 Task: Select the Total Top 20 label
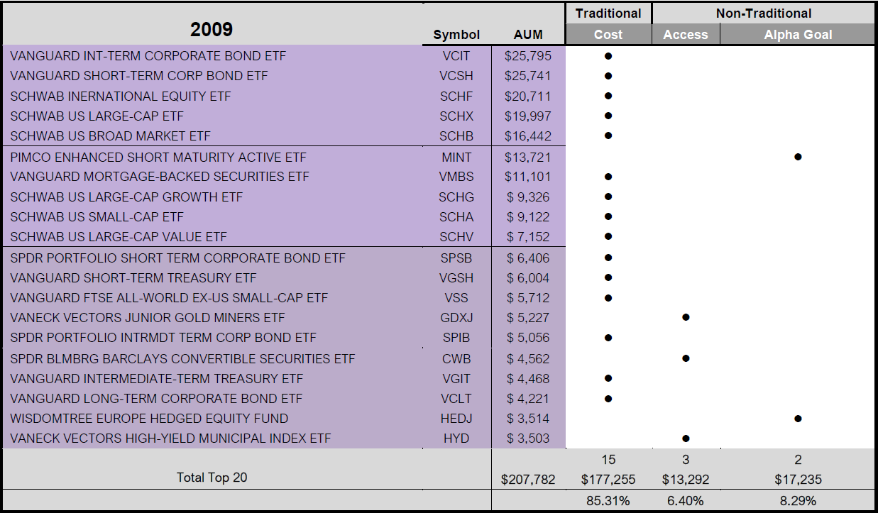[x=212, y=478]
